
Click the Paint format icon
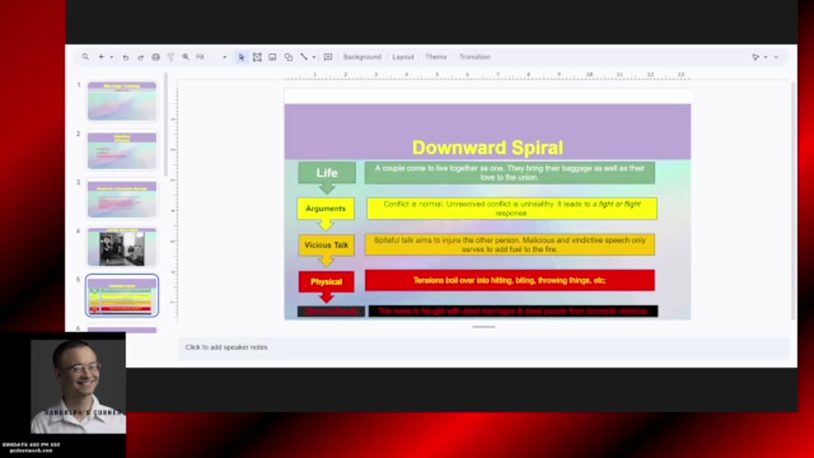pyautogui.click(x=170, y=57)
